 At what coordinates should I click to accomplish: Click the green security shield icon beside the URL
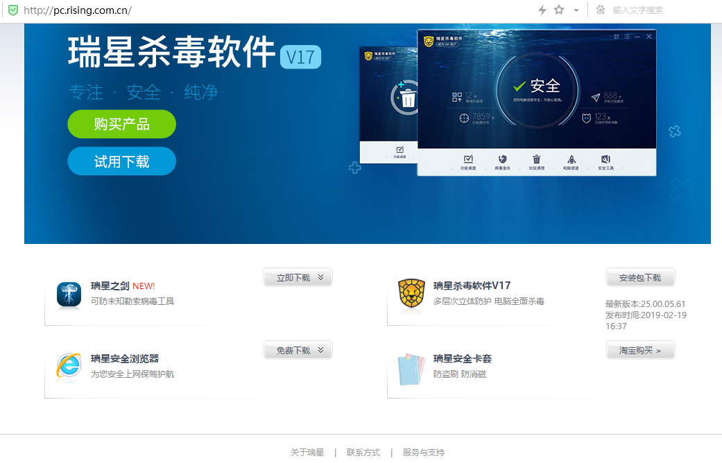[x=13, y=10]
